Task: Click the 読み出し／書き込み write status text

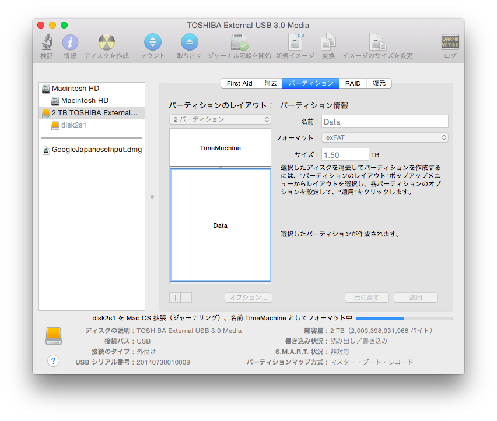Action: tap(359, 341)
